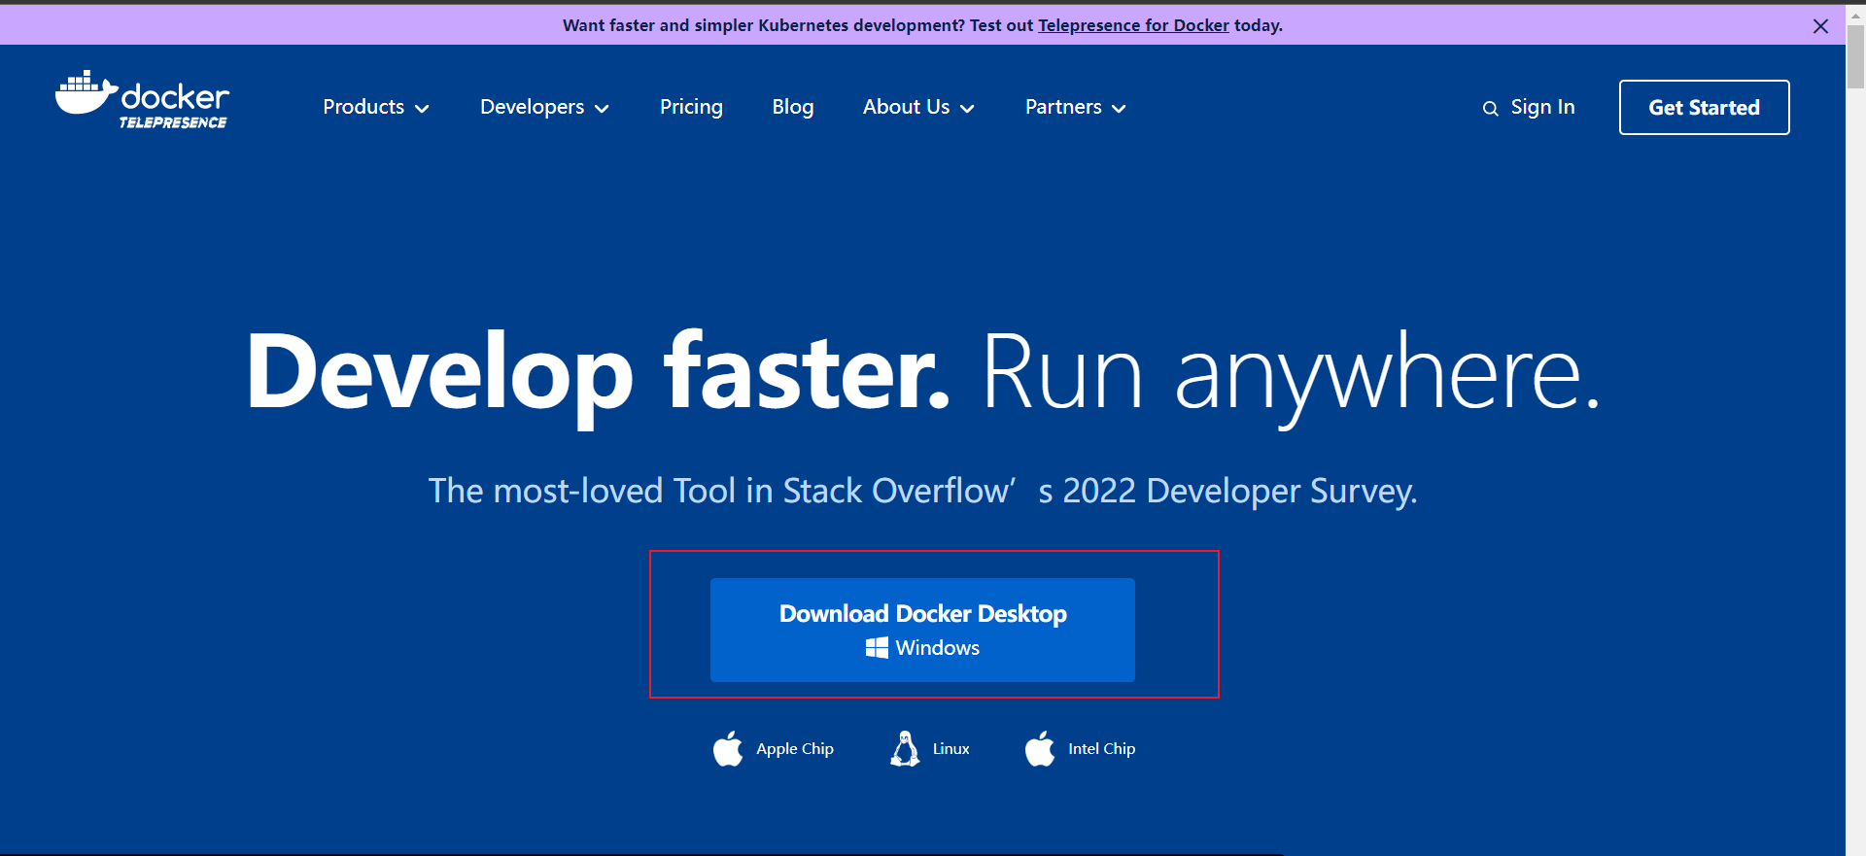Select the Intel Chip download link
This screenshot has width=1866, height=856.
[x=1080, y=749]
